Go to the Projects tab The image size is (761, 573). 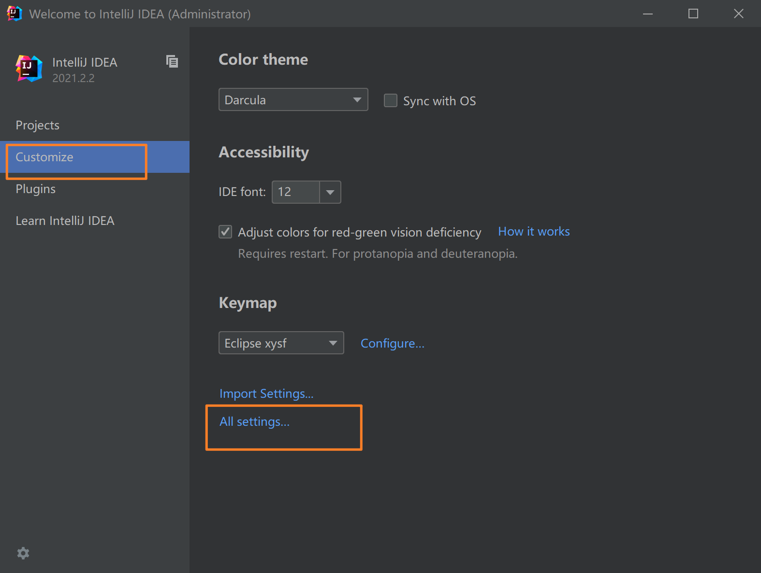click(95, 125)
